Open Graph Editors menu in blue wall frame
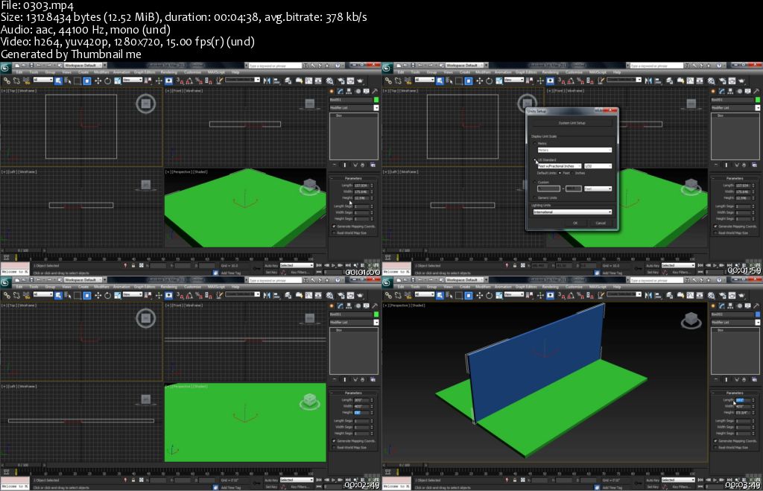Viewport: 763px width, 491px height. click(x=526, y=287)
